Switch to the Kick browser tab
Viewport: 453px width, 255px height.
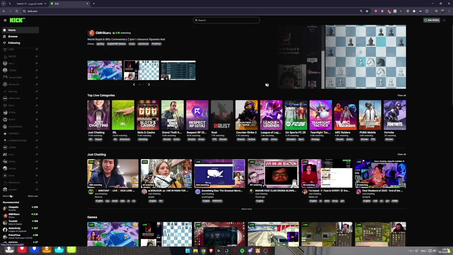tap(70, 4)
